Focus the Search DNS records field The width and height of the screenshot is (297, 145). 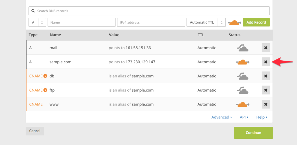[149, 11]
